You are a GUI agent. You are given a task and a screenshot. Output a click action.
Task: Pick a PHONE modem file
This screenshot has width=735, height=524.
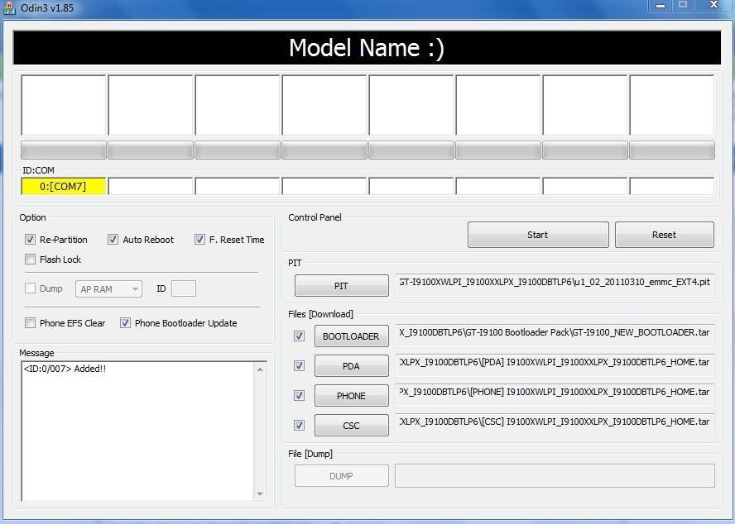tap(352, 396)
